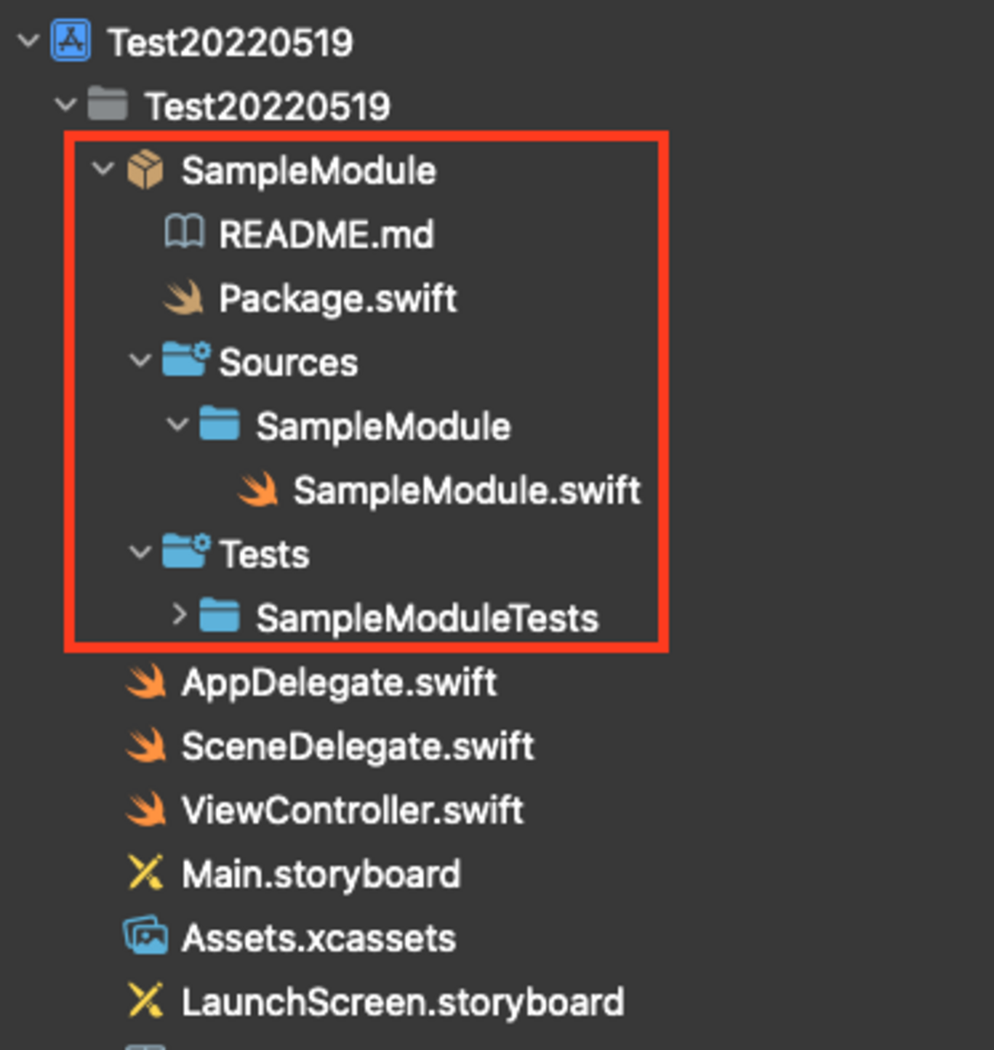
Task: Select AppDelegate.swift in navigator
Action: pos(339,682)
